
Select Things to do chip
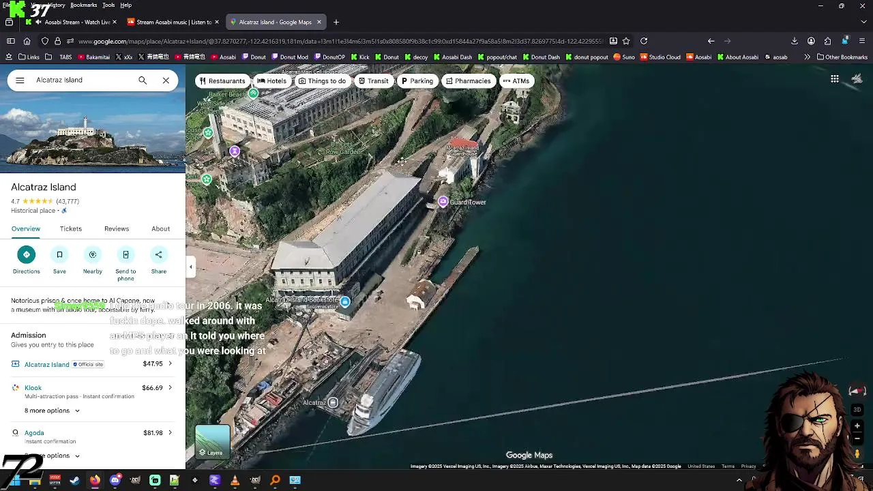(x=322, y=81)
